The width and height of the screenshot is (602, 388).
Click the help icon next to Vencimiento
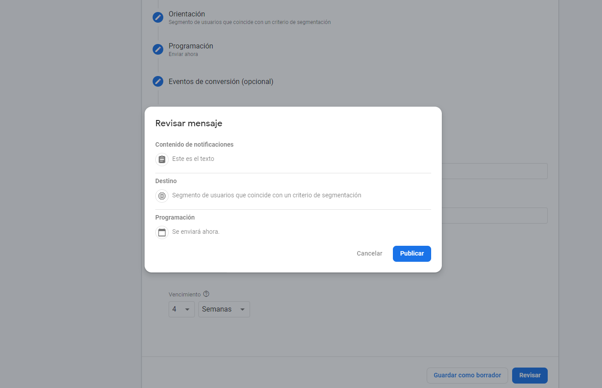(206, 294)
